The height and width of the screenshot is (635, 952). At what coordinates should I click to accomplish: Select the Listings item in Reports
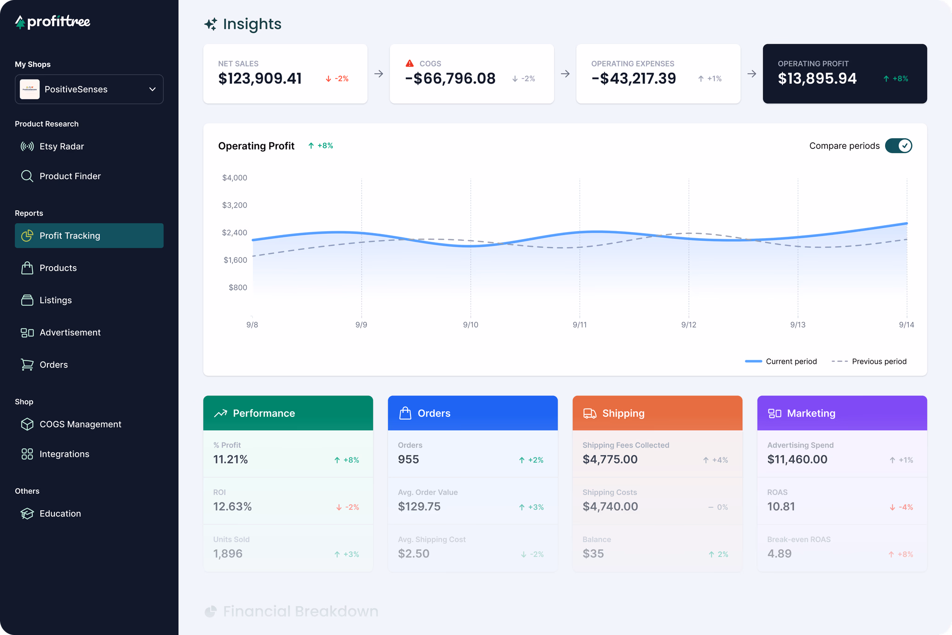(55, 300)
